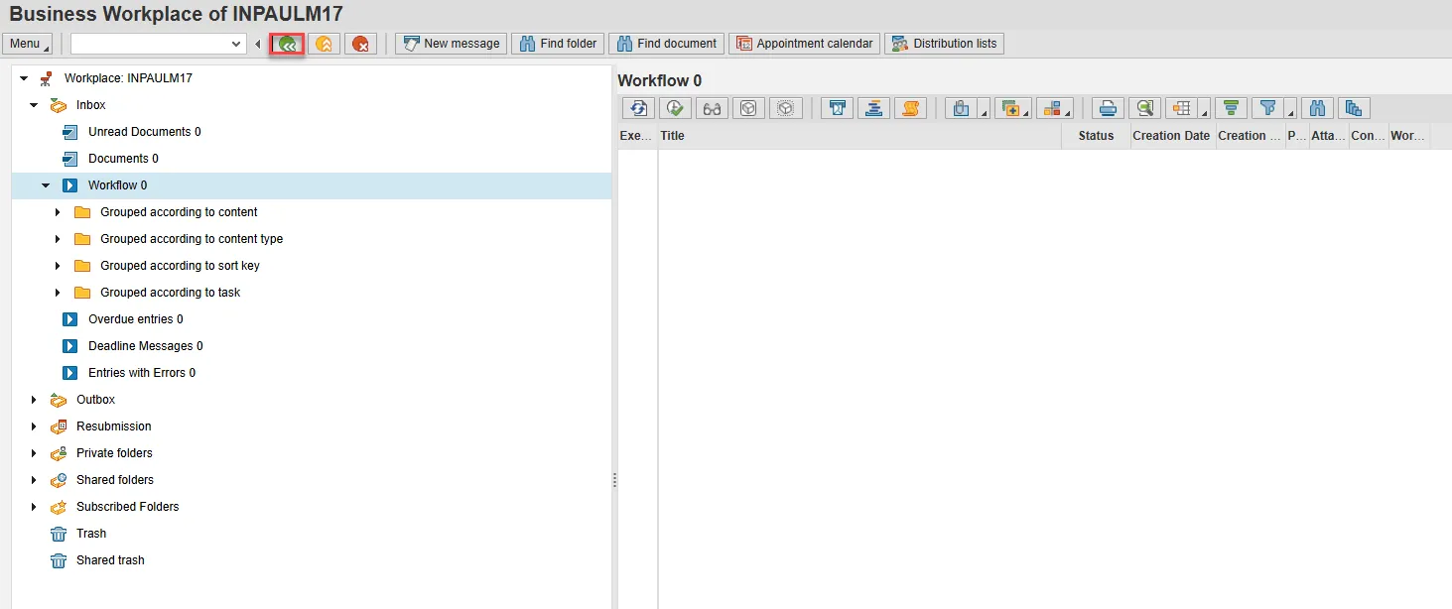This screenshot has width=1452, height=609.
Task: Open the Appointment calendar
Action: coord(804,44)
